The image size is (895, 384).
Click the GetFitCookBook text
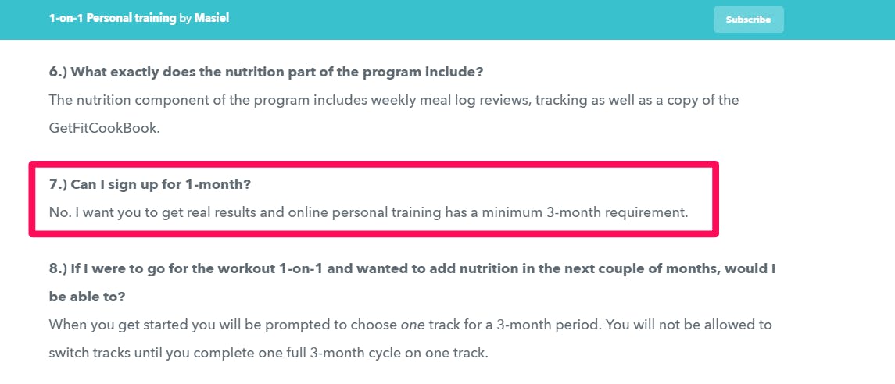105,128
